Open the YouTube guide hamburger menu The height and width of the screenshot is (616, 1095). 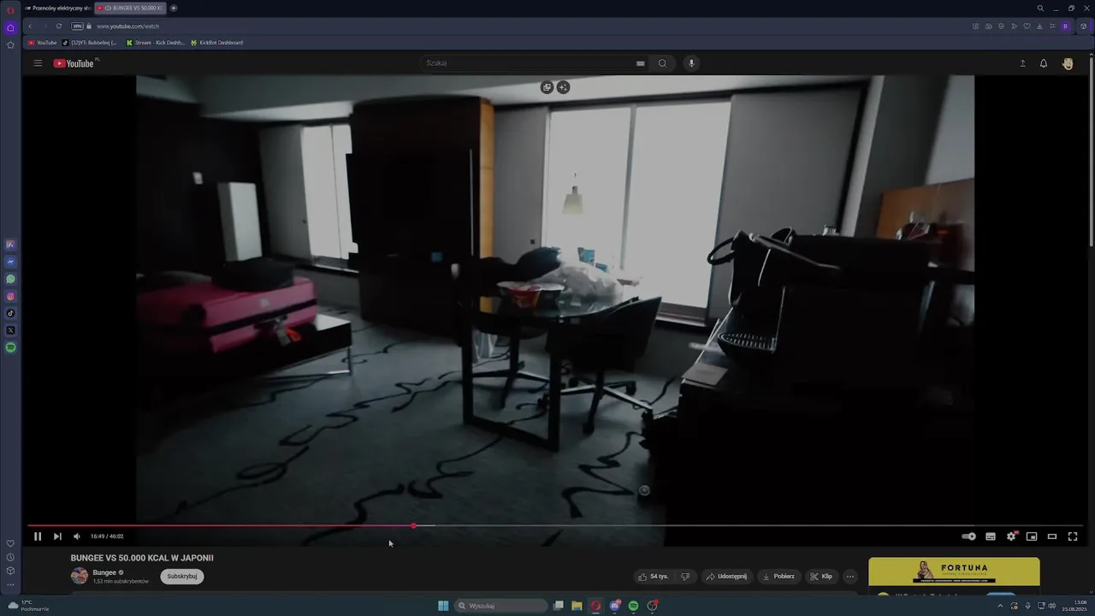pyautogui.click(x=38, y=63)
